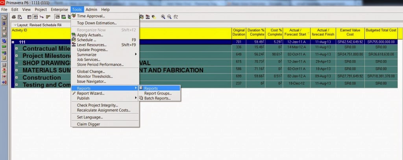This screenshot has height=160, width=403.
Task: Open Risks icon at sidebar bottom
Action: [x=4, y=82]
